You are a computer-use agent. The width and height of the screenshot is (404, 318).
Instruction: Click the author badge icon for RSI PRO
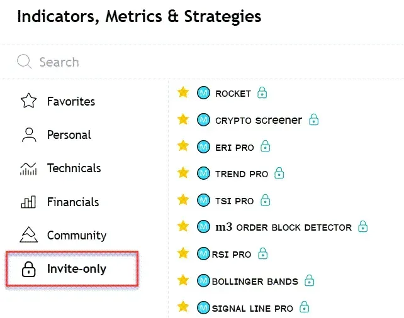[203, 254]
